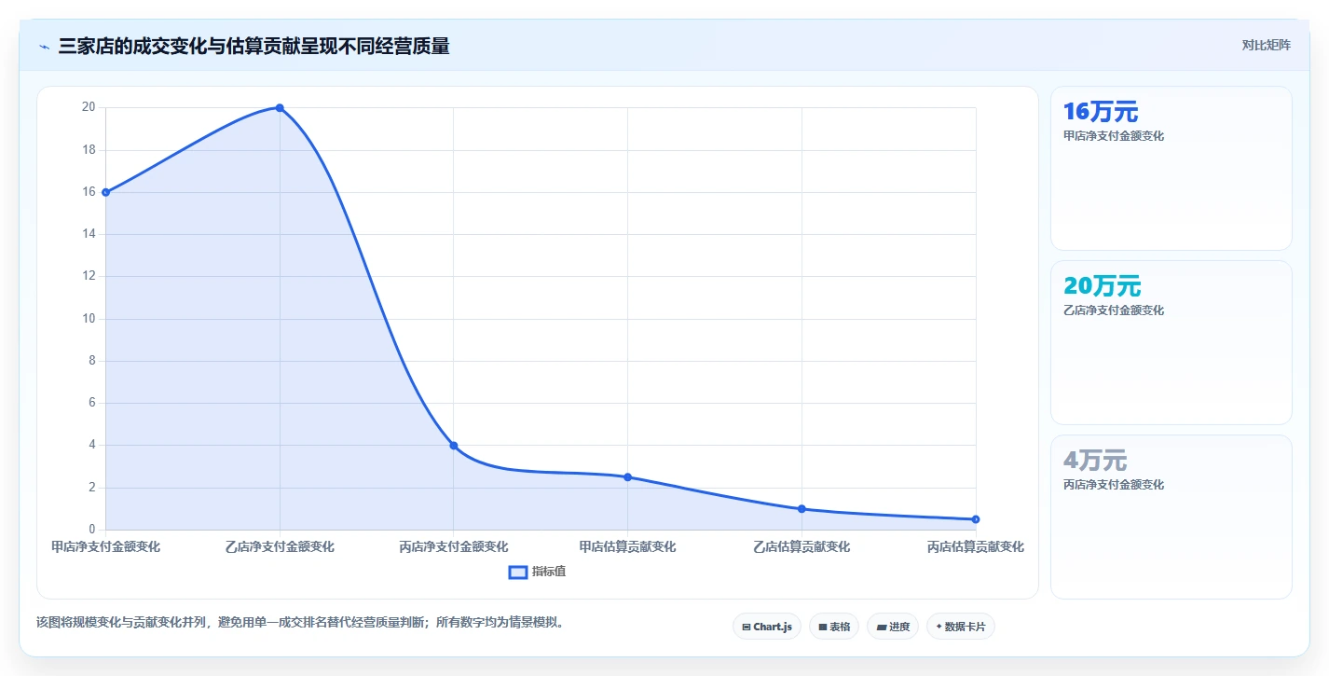Click the 指标值 legend color box
The height and width of the screenshot is (676, 1329).
tap(518, 572)
